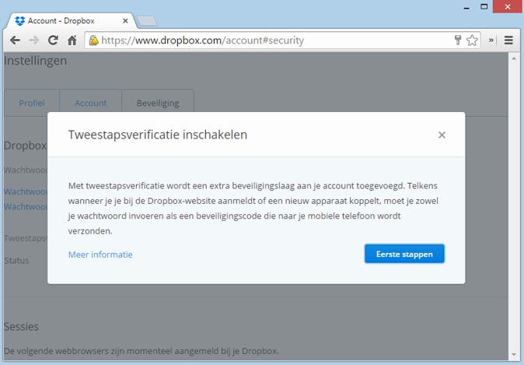This screenshot has height=365, width=524.
Task: Click the Dropbox favicon on the tab
Action: click(20, 21)
